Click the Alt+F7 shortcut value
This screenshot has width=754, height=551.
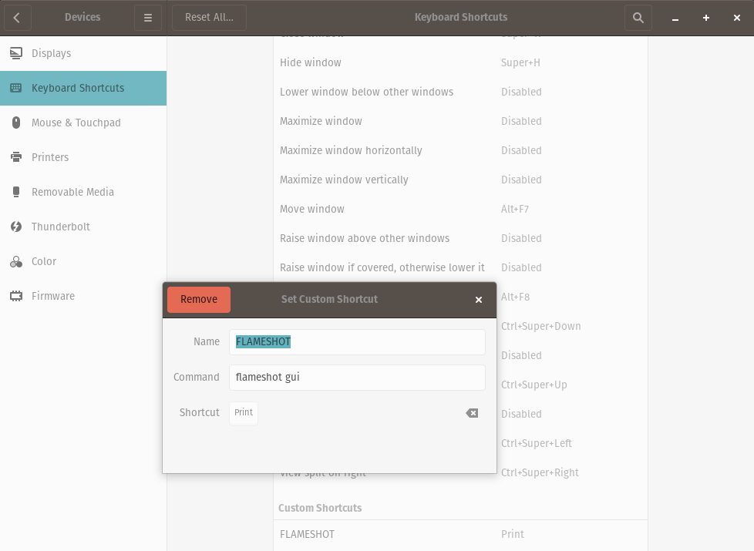[514, 209]
